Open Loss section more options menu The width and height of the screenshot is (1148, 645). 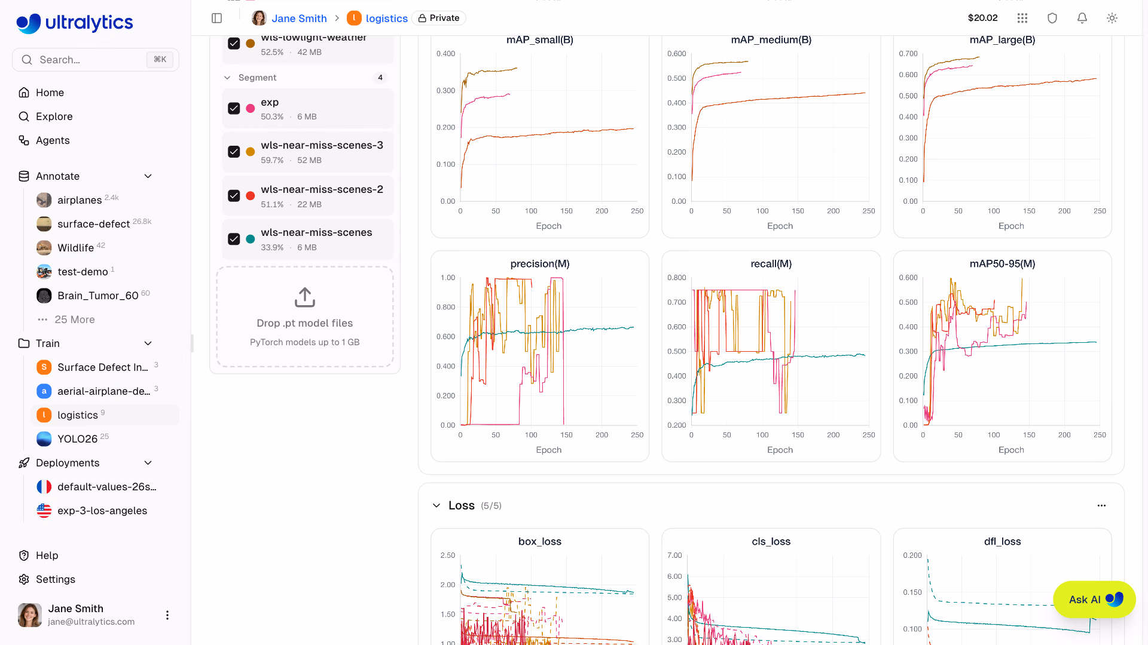coord(1101,505)
